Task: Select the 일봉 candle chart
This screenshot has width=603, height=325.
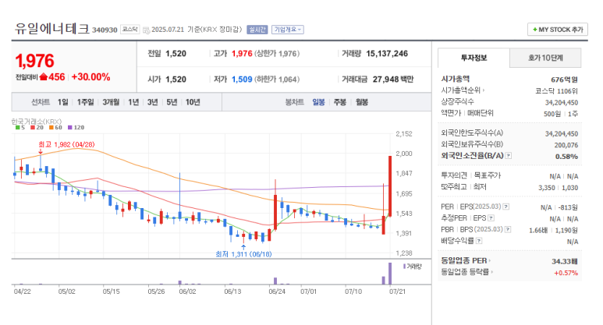Action: (318, 102)
